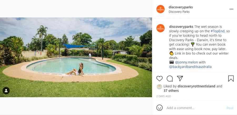237x115 pixels.
Task: Open discoveryparks username in header
Action: 181,7
